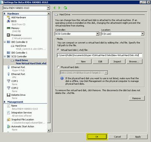This screenshot has width=151, height=142.
Task: Click the vhd file path text field
Action: [99, 55]
